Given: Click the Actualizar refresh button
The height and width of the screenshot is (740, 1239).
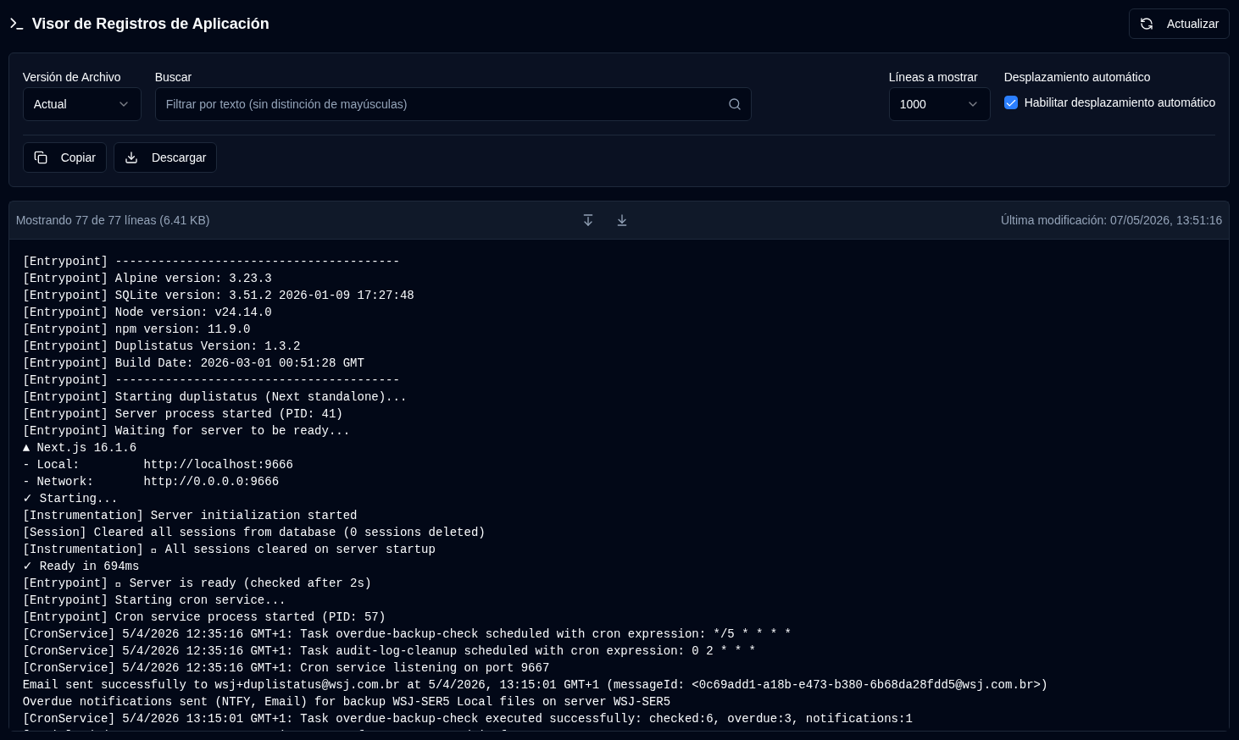Looking at the screenshot, I should pyautogui.click(x=1179, y=24).
